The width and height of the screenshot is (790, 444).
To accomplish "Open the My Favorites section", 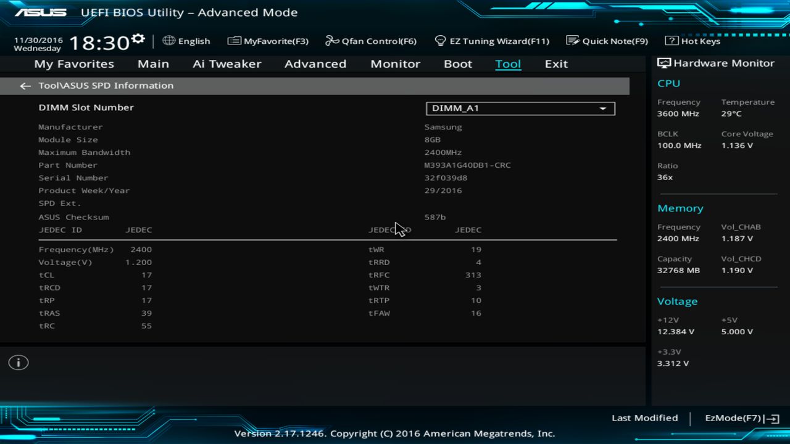I will [x=73, y=64].
